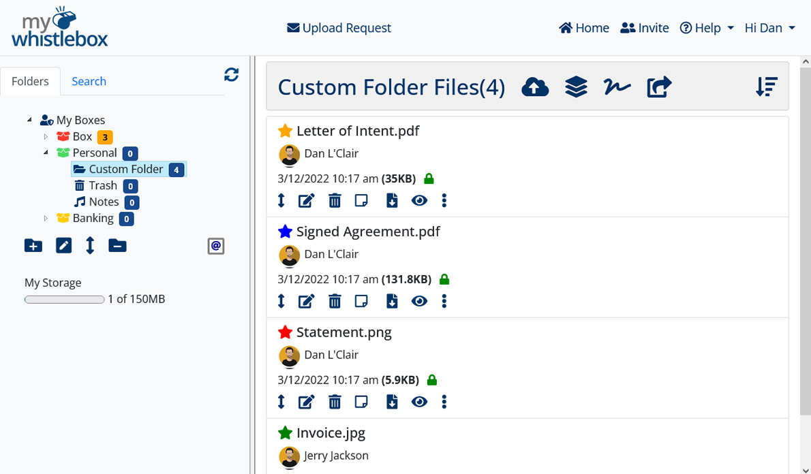Open the Hi Dan user dropdown

point(769,28)
